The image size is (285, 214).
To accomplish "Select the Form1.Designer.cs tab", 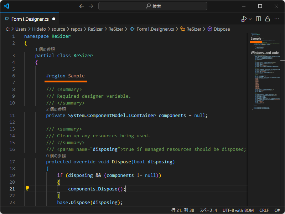I will pos(31,19).
